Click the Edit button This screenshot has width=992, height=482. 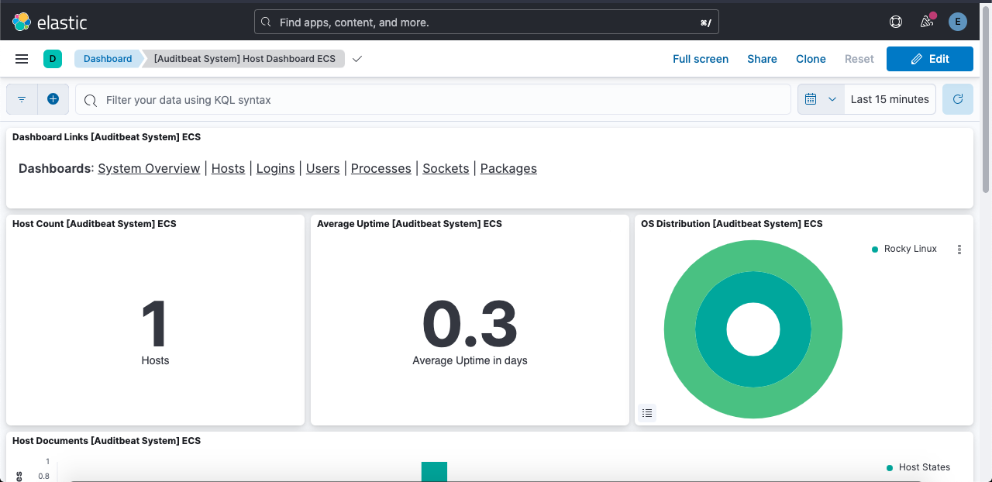click(929, 59)
